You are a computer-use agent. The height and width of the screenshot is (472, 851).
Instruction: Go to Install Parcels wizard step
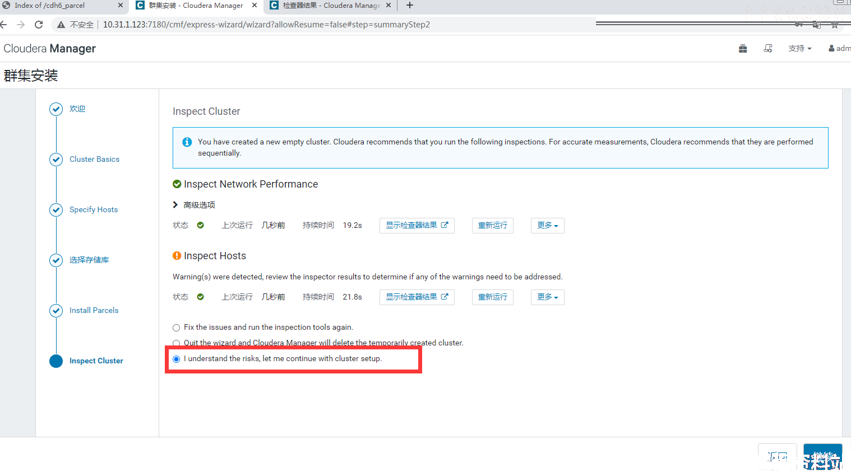click(x=94, y=311)
